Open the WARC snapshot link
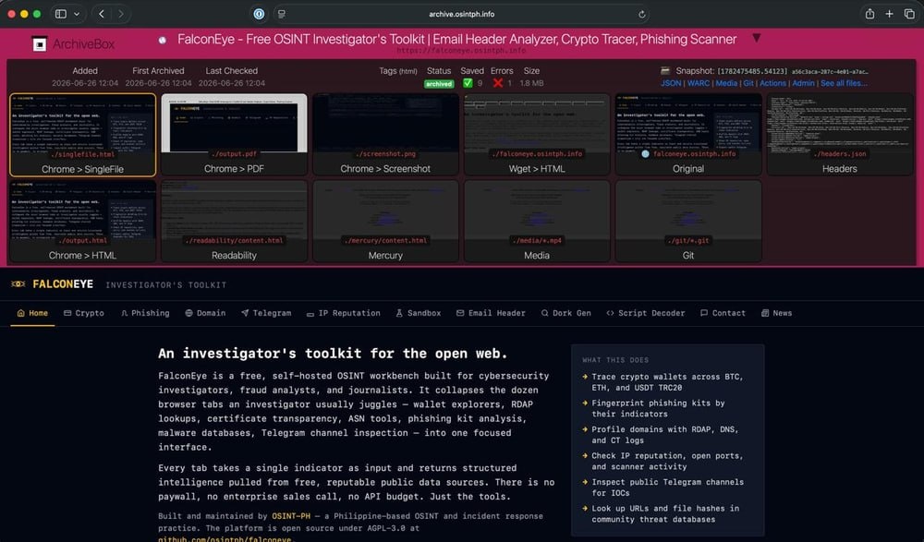Screen dimensions: 924x542 point(699,83)
